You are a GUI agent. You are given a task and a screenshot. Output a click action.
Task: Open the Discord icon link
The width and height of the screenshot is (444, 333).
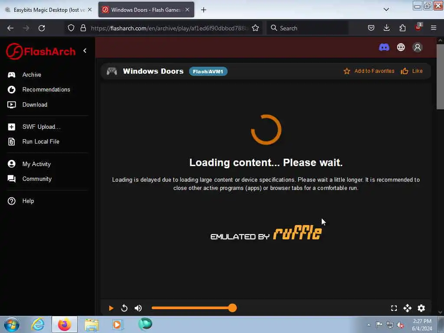(384, 47)
